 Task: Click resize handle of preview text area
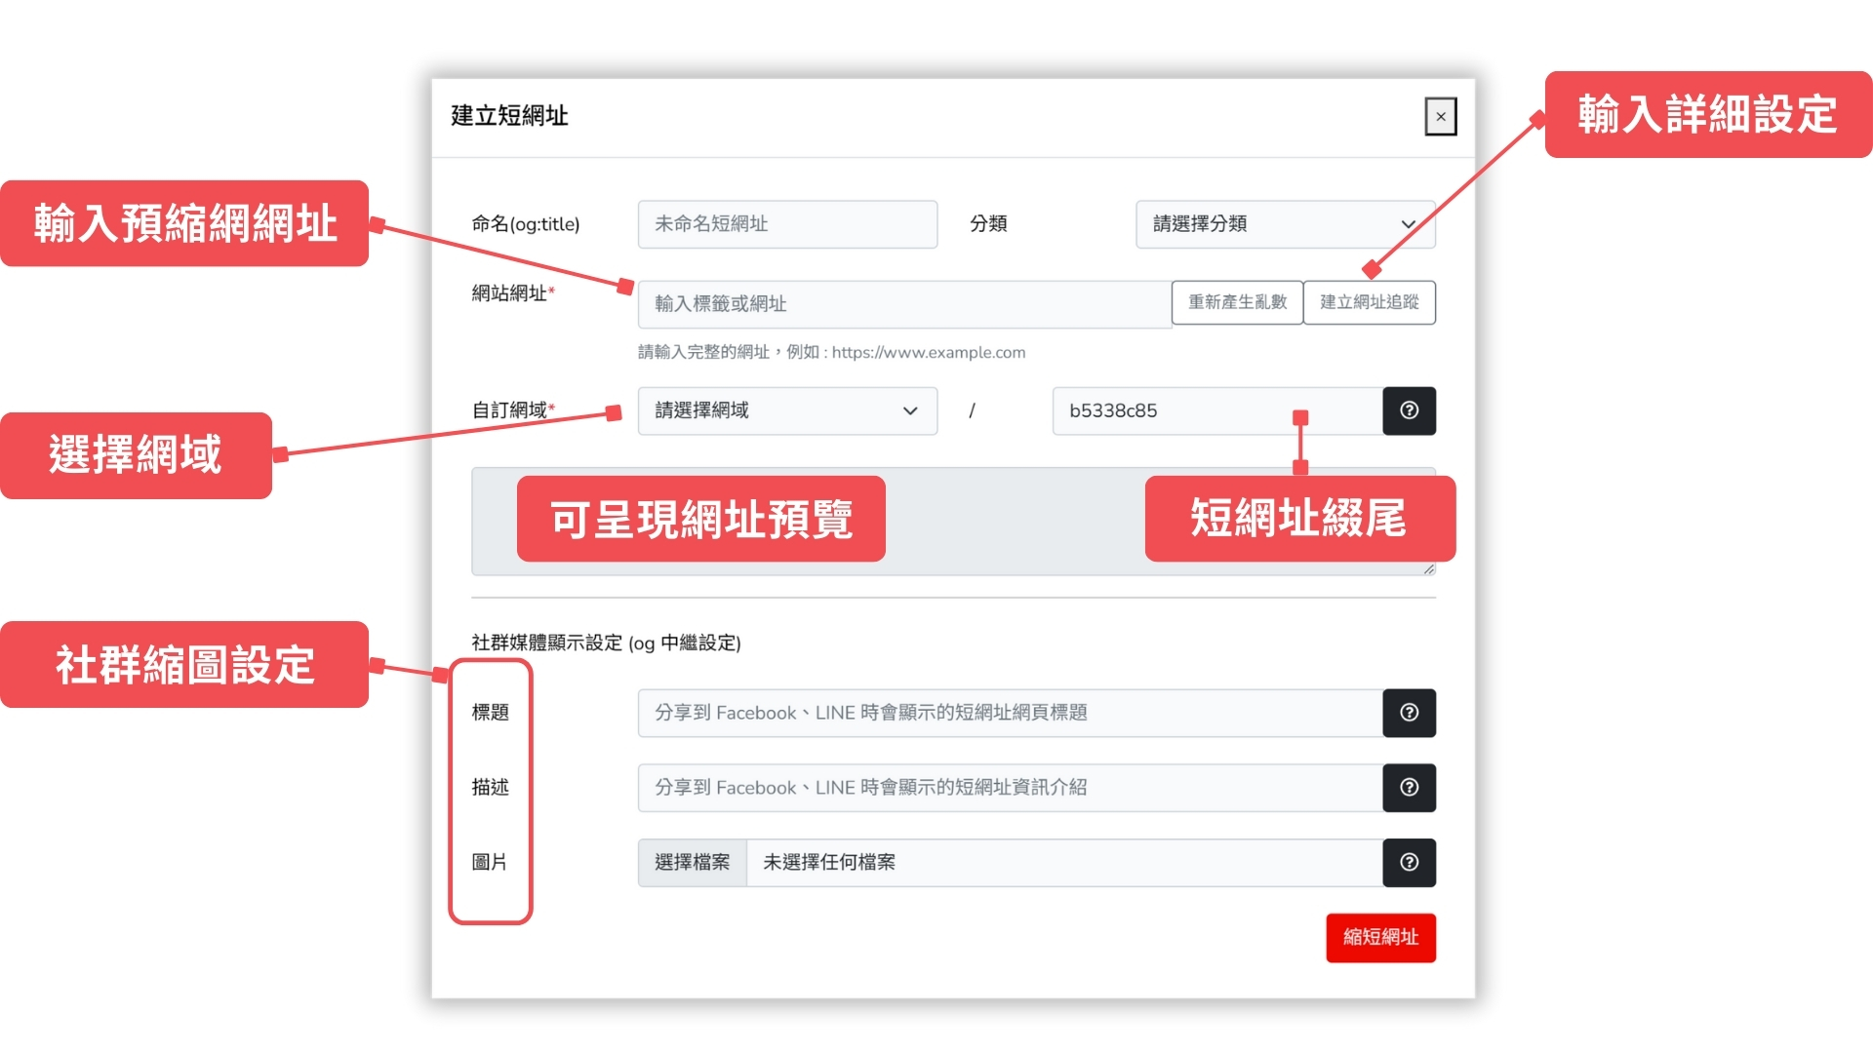point(1428,569)
